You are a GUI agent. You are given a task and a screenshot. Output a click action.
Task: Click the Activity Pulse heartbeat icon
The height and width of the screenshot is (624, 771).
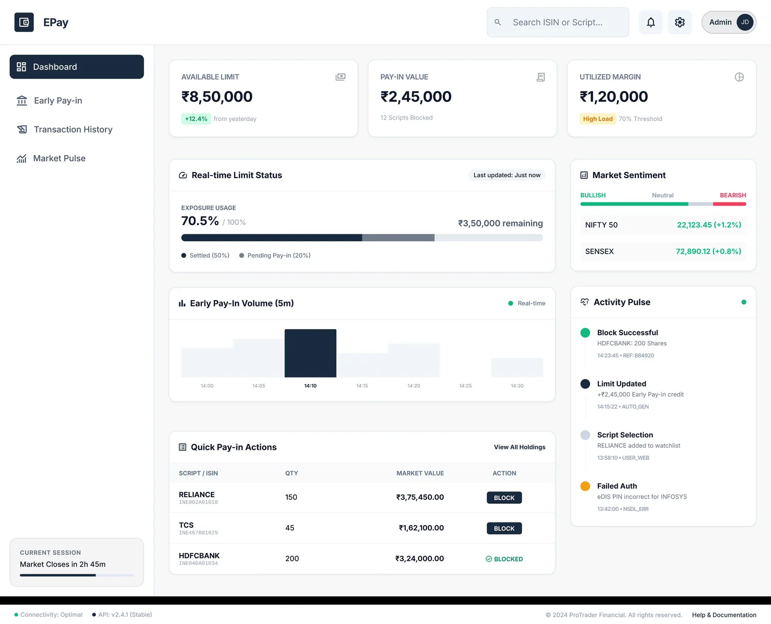pos(584,302)
